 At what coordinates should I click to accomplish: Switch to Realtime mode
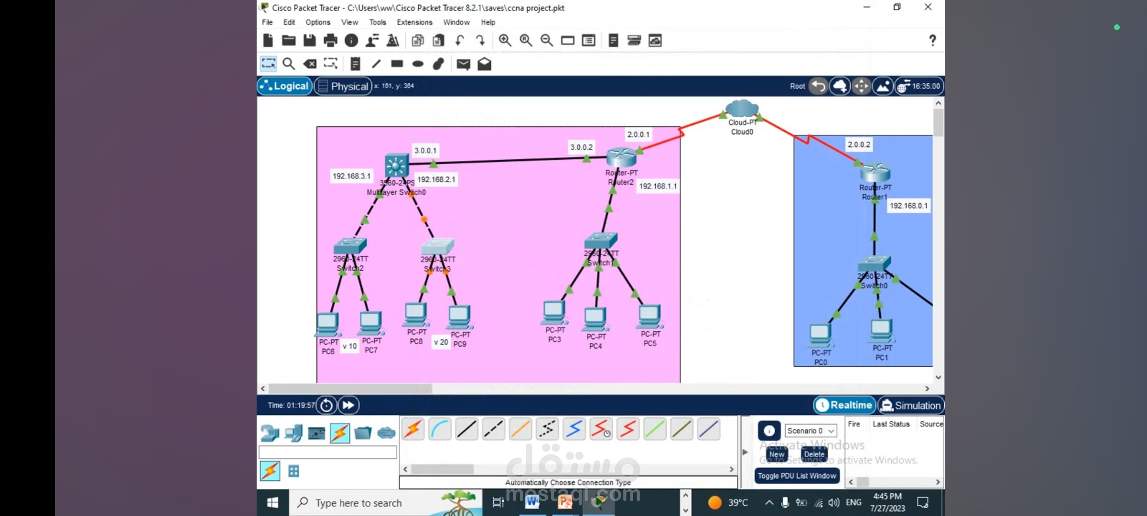point(844,405)
